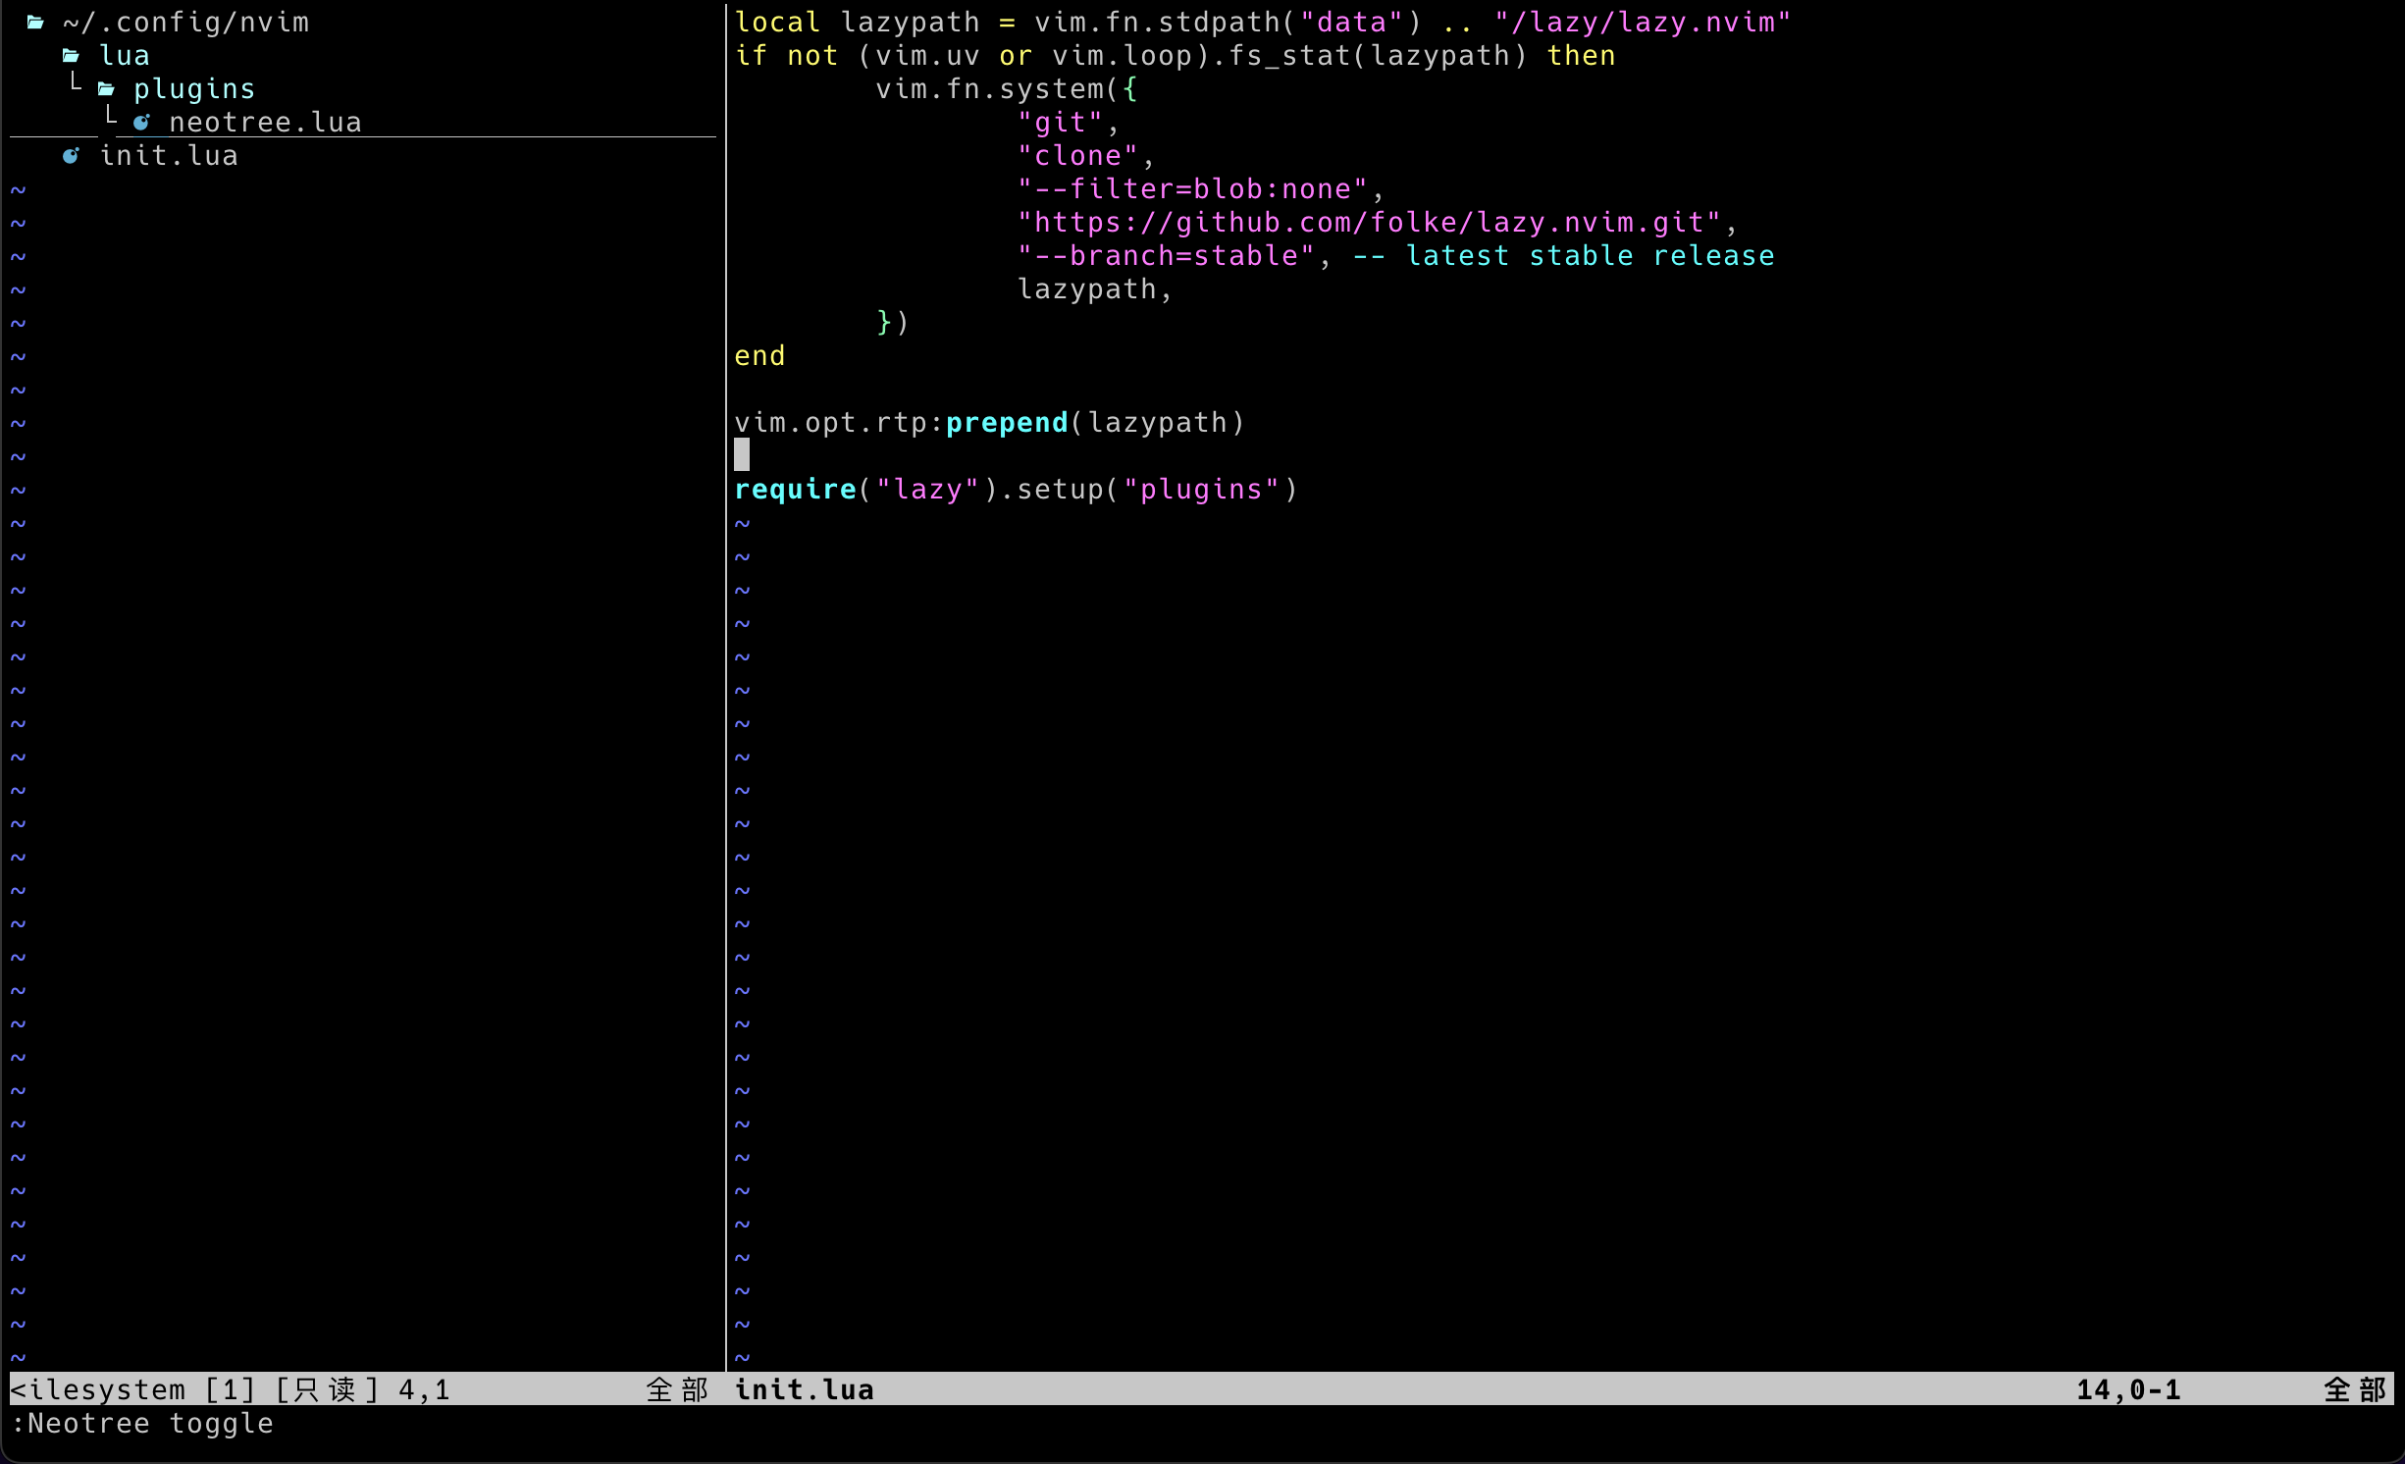Click the <ilesystem [1] status line label
Viewport: 2405px width, 1464px height.
[x=132, y=1389]
